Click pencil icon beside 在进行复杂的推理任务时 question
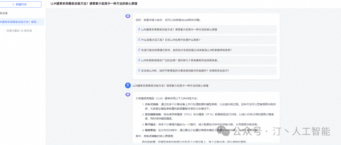 (x=139, y=50)
